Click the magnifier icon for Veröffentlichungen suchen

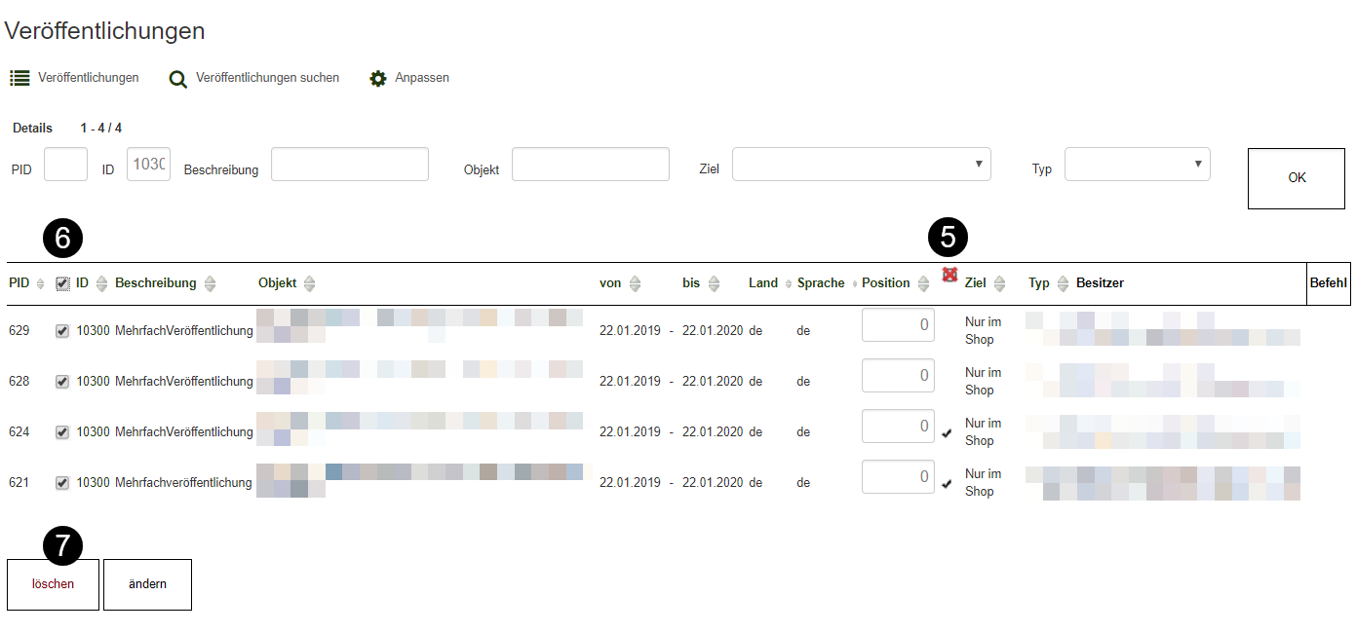tap(177, 79)
